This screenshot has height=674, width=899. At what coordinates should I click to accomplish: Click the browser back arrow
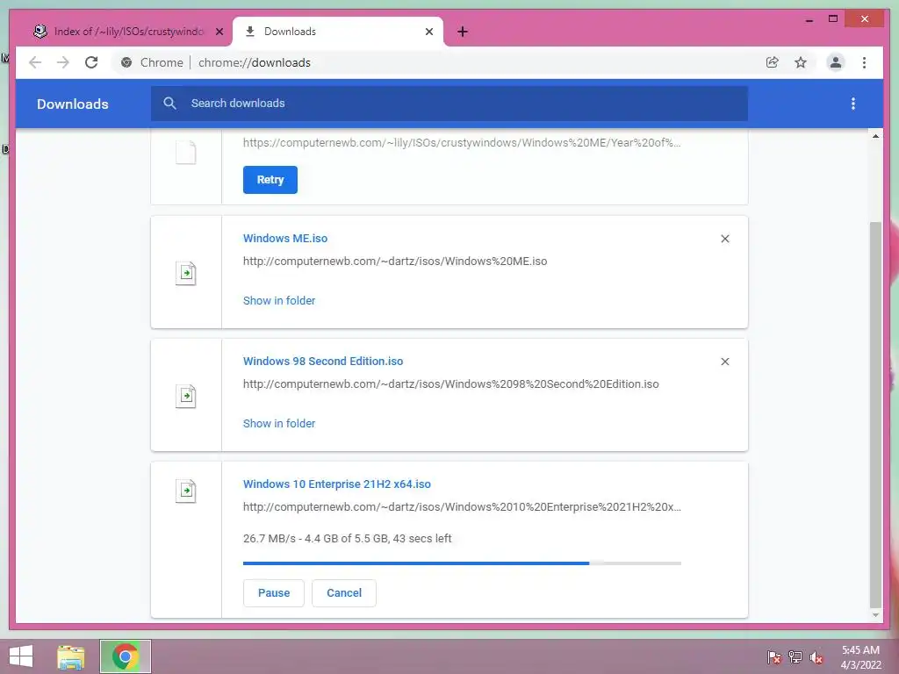(x=35, y=62)
